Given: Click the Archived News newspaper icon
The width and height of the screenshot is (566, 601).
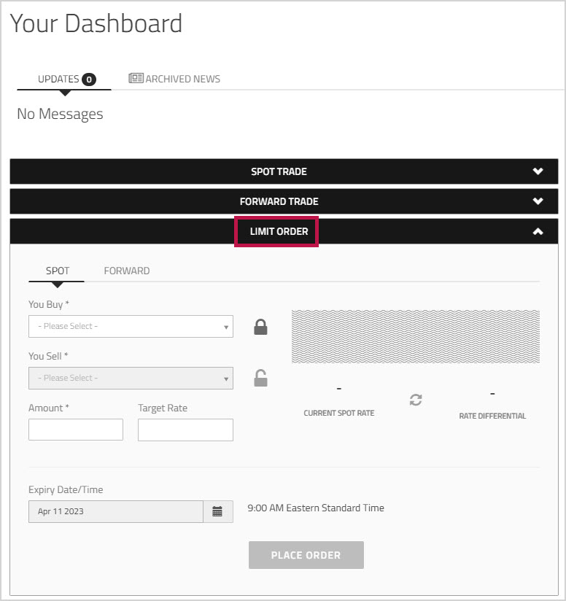Looking at the screenshot, I should click(x=137, y=78).
